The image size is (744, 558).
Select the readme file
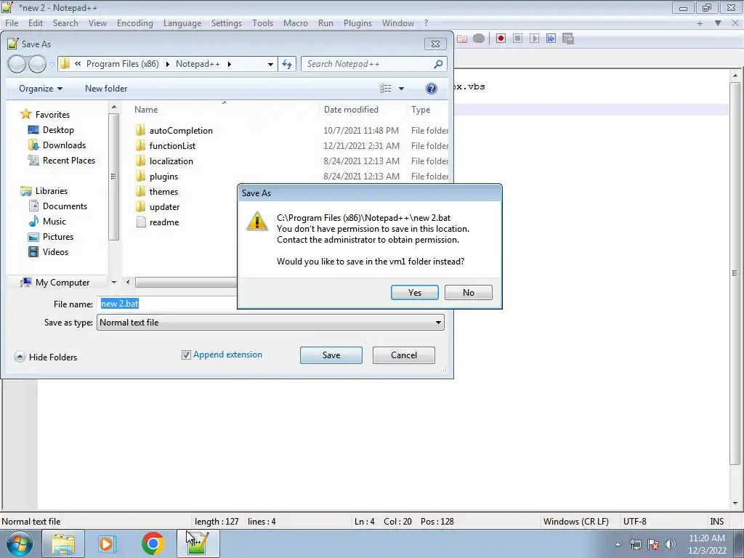[157, 222]
